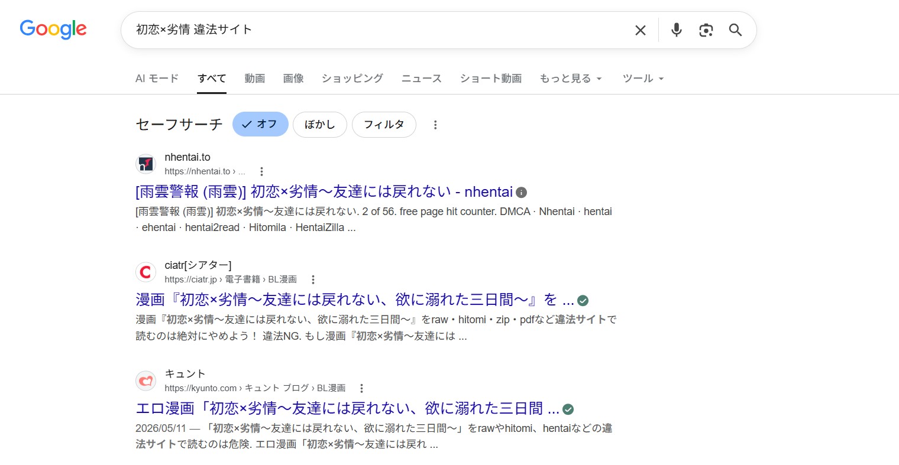Open image search via the camera lens icon
This screenshot has width=899, height=465.
(706, 30)
